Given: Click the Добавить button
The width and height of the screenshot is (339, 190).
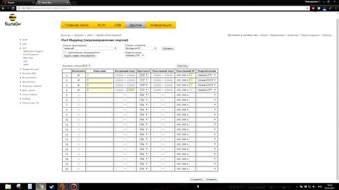Looking at the screenshot, I should pyautogui.click(x=168, y=49).
